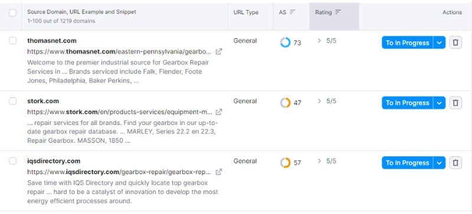Click the stork.com domain name

(x=43, y=101)
